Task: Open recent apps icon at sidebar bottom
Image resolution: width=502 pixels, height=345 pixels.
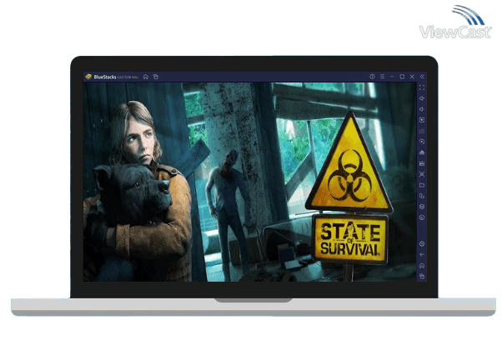Action: 422,276
